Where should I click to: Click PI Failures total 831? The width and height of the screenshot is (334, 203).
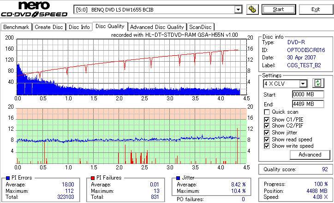[155, 197]
